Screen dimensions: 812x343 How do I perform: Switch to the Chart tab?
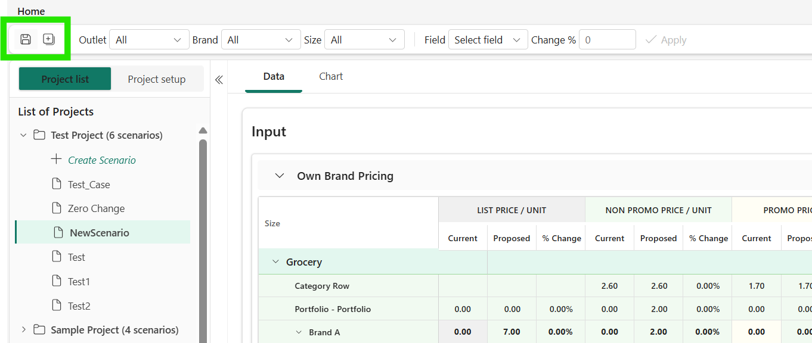point(331,77)
